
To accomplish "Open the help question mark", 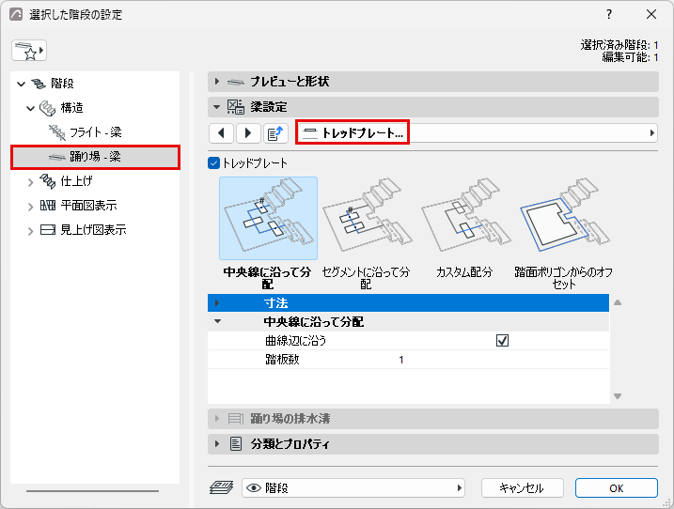I will coord(608,14).
